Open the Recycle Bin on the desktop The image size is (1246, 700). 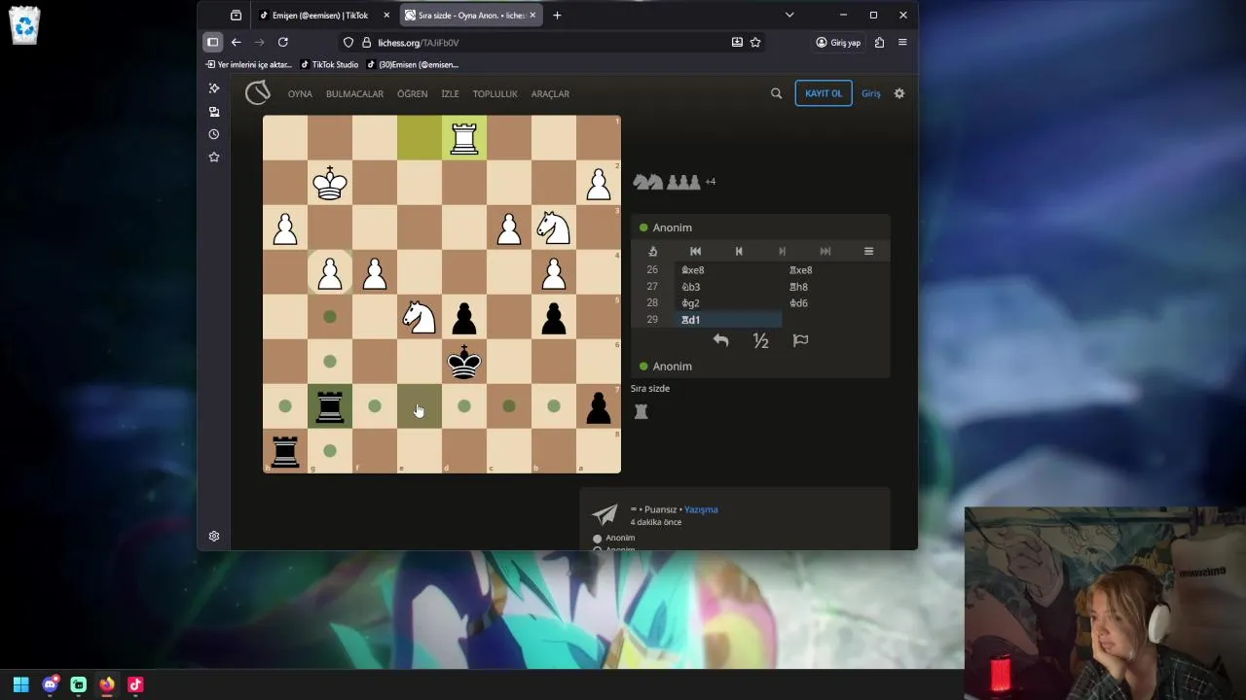(24, 26)
